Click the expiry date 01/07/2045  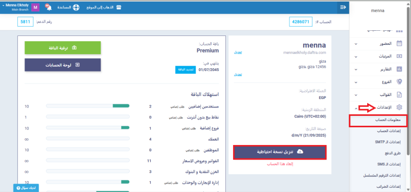(209, 70)
